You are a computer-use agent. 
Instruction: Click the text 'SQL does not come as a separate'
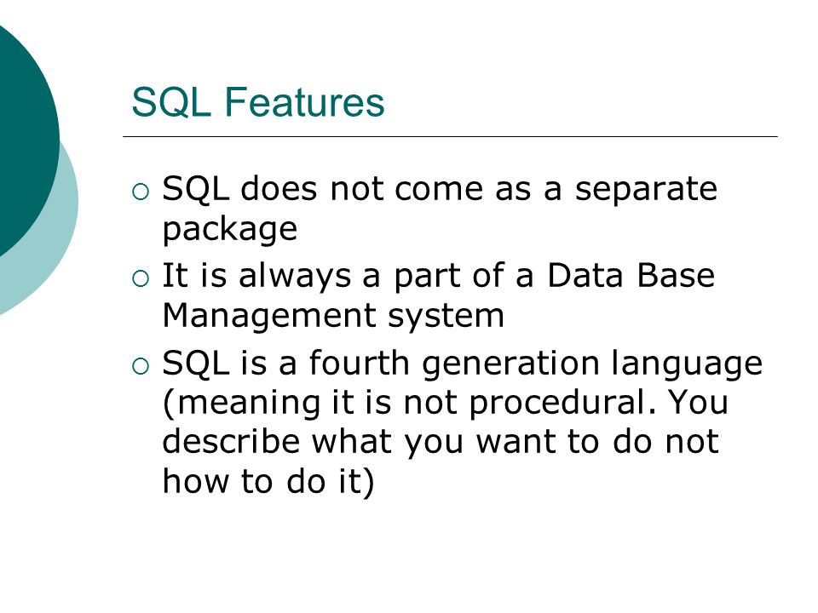coord(440,188)
